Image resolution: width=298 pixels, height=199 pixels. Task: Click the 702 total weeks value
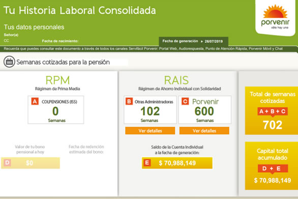point(273,125)
